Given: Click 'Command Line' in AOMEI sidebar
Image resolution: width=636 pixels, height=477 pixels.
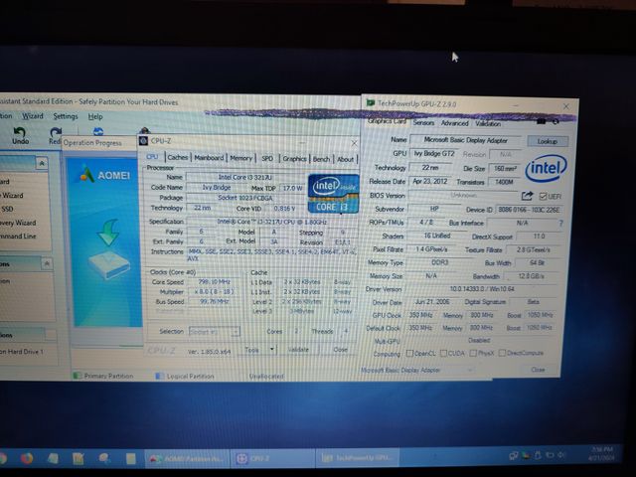Looking at the screenshot, I should [18, 237].
